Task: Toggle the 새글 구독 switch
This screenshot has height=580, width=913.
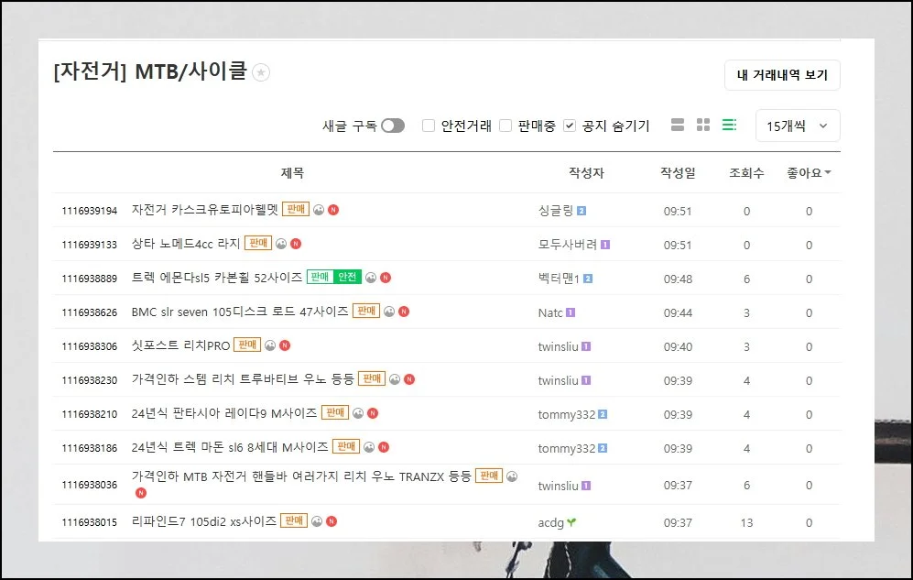Action: point(392,126)
